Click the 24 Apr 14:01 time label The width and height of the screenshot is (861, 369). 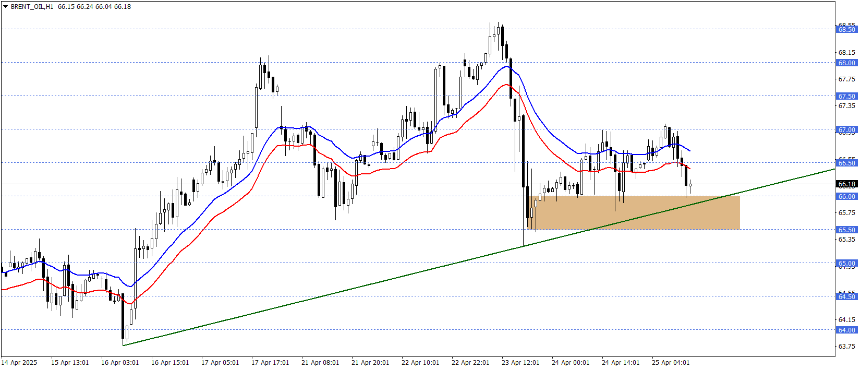(621, 362)
